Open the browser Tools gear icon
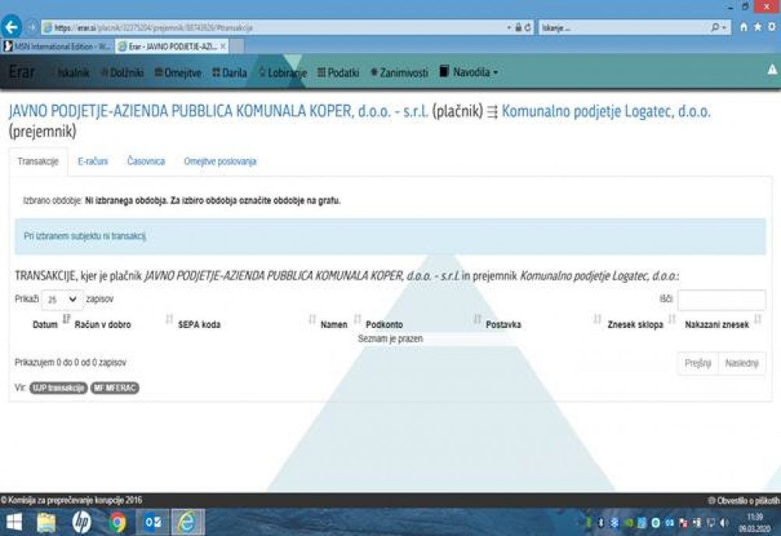 click(772, 27)
